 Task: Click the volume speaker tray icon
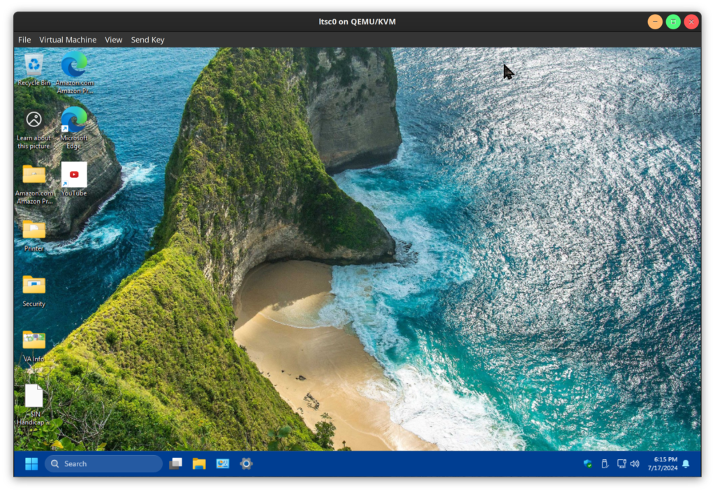(635, 463)
